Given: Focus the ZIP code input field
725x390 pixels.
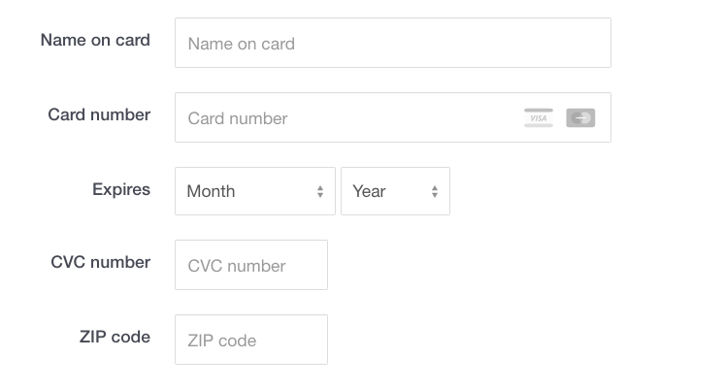Looking at the screenshot, I should click(x=250, y=340).
